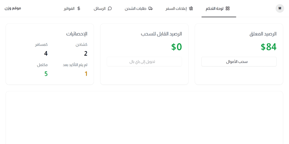
Task: Go to إعلانات السفر tab
Action: pos(179,8)
